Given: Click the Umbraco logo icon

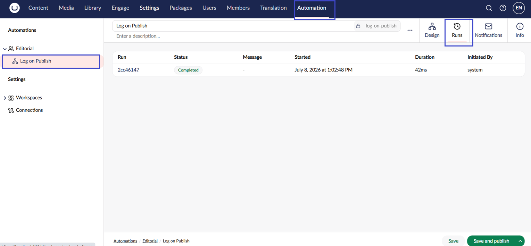Looking at the screenshot, I should pyautogui.click(x=15, y=8).
